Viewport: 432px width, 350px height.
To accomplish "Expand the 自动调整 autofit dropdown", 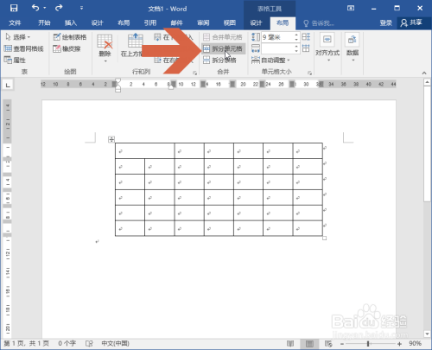I will [270, 60].
